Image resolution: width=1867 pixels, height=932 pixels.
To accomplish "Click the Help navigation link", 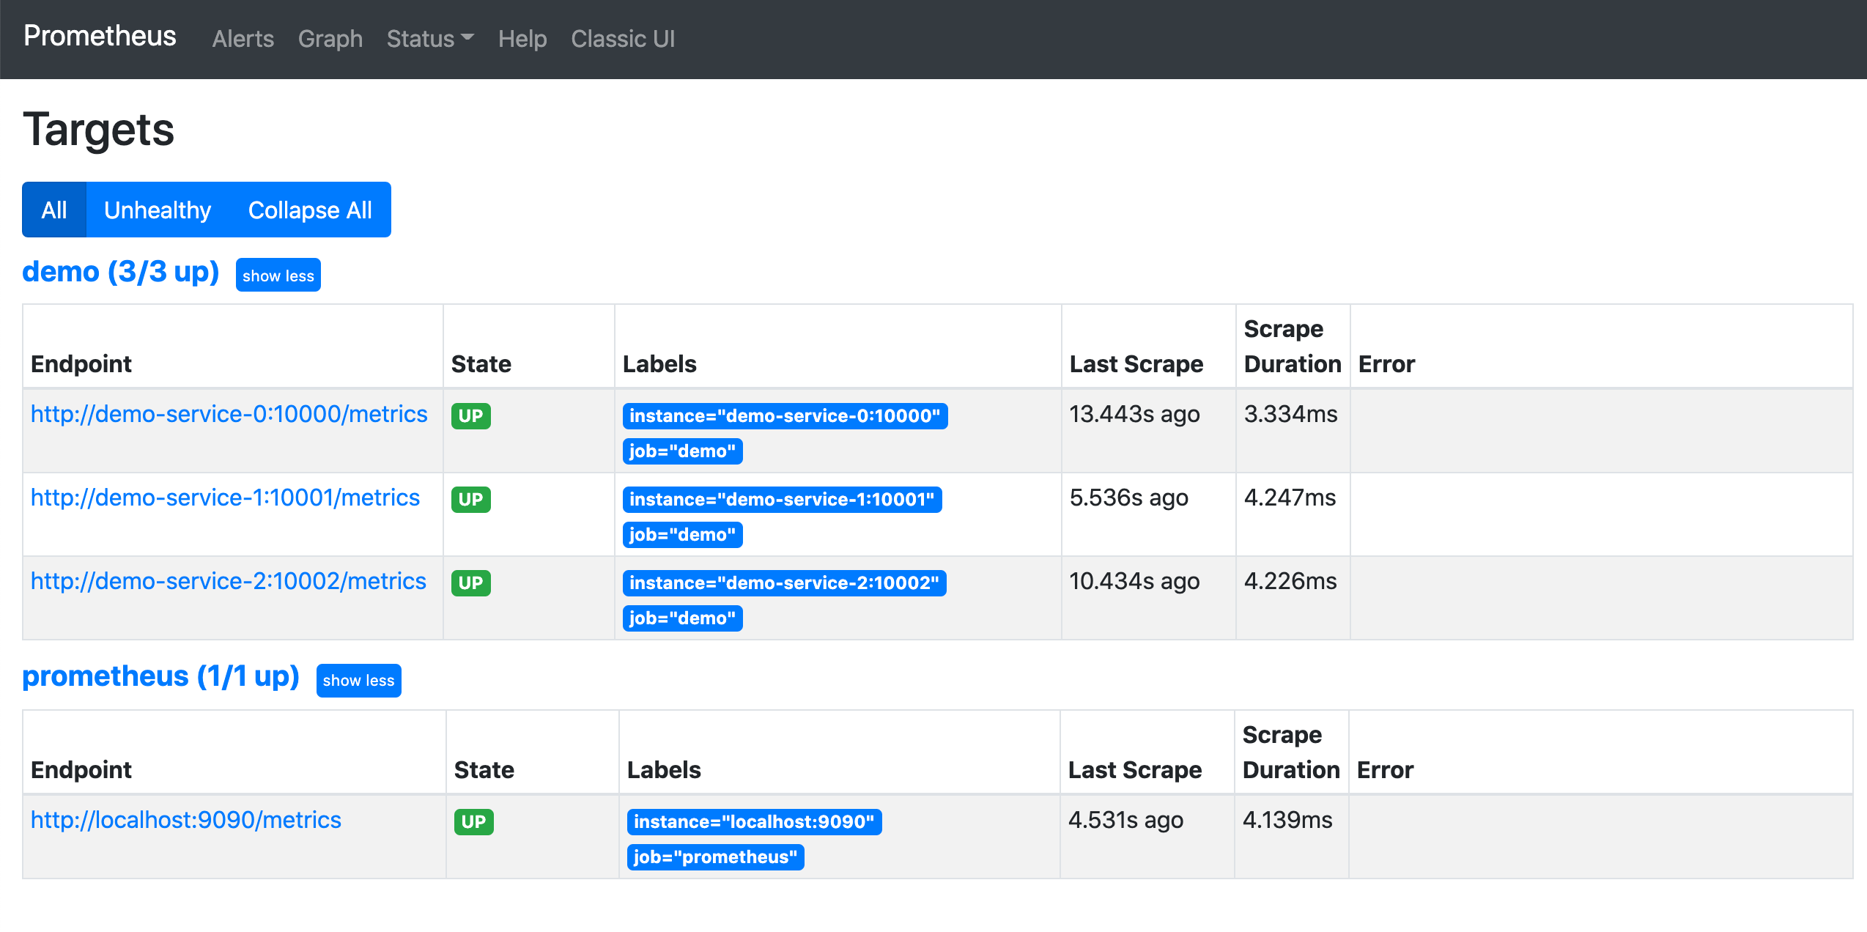I will [522, 39].
